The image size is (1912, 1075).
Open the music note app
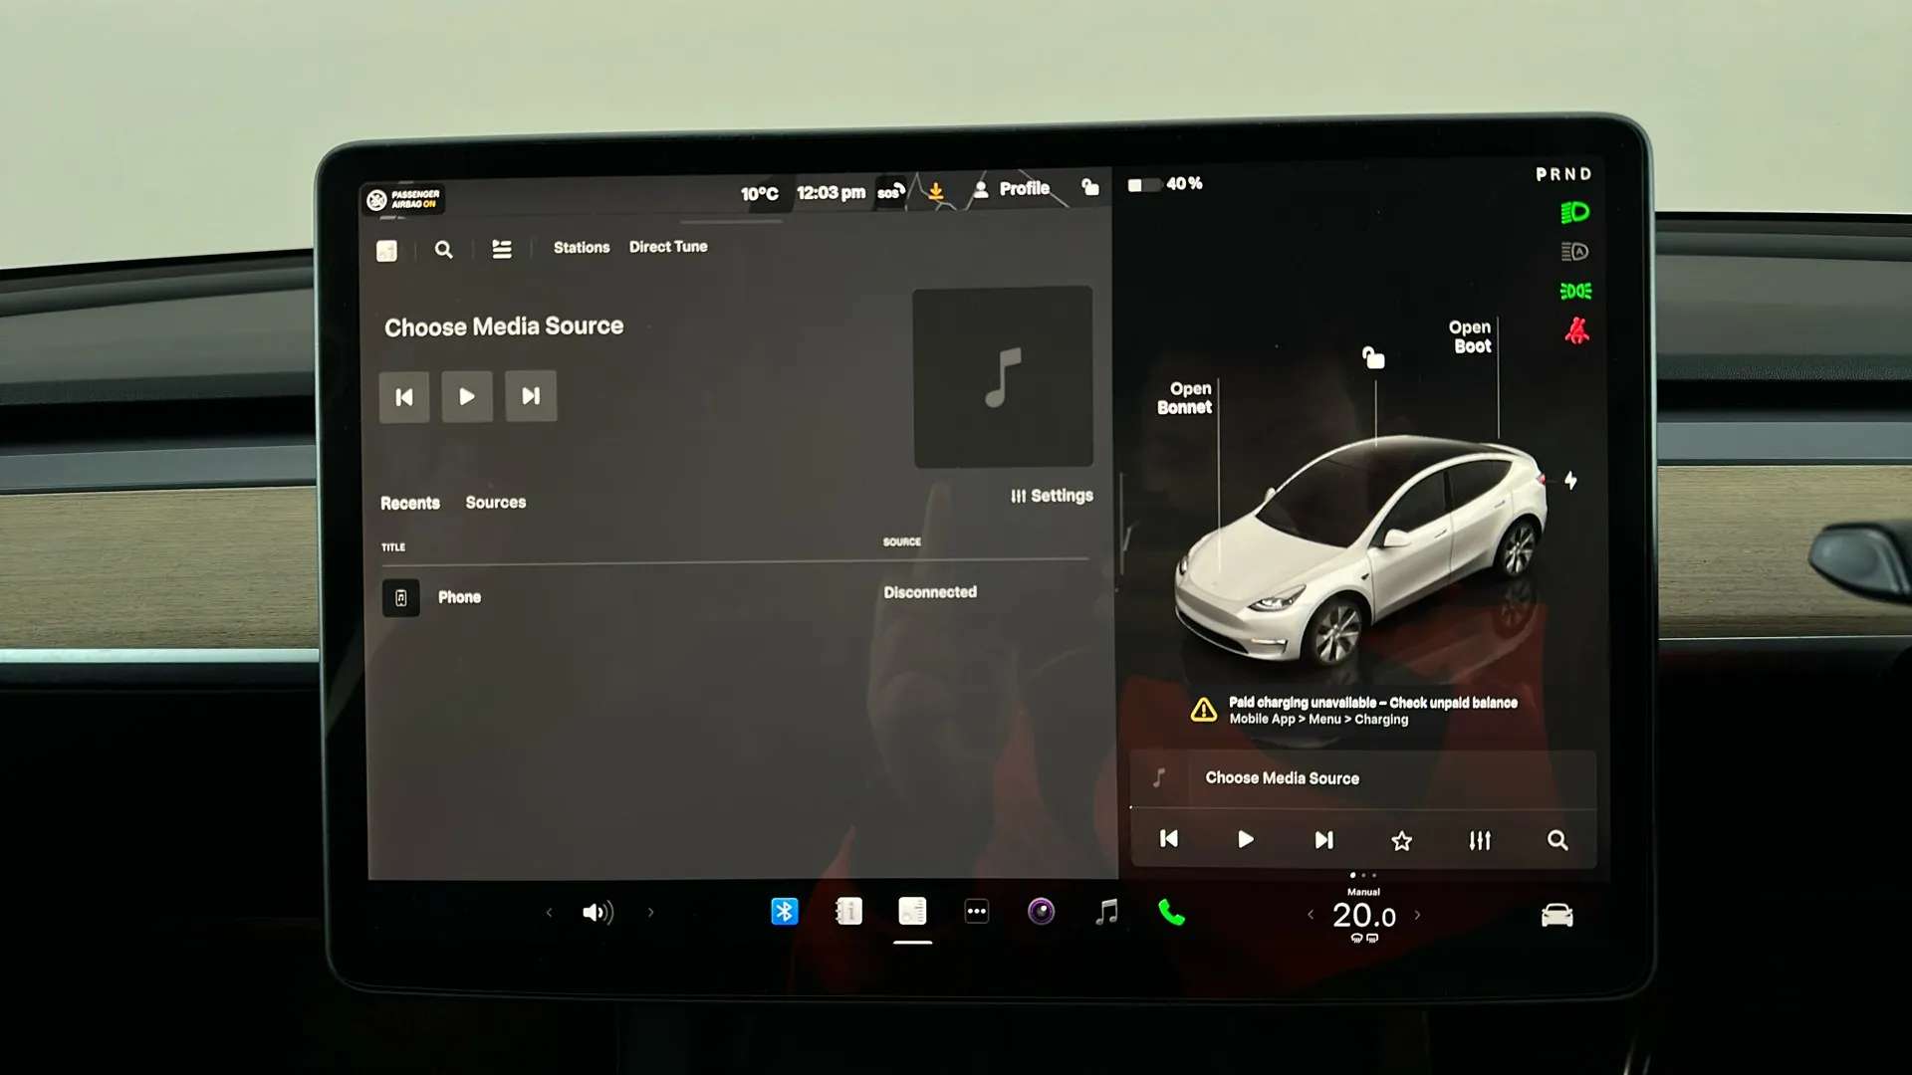(x=1106, y=912)
